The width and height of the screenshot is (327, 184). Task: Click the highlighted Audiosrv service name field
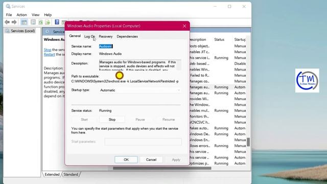[x=106, y=47]
